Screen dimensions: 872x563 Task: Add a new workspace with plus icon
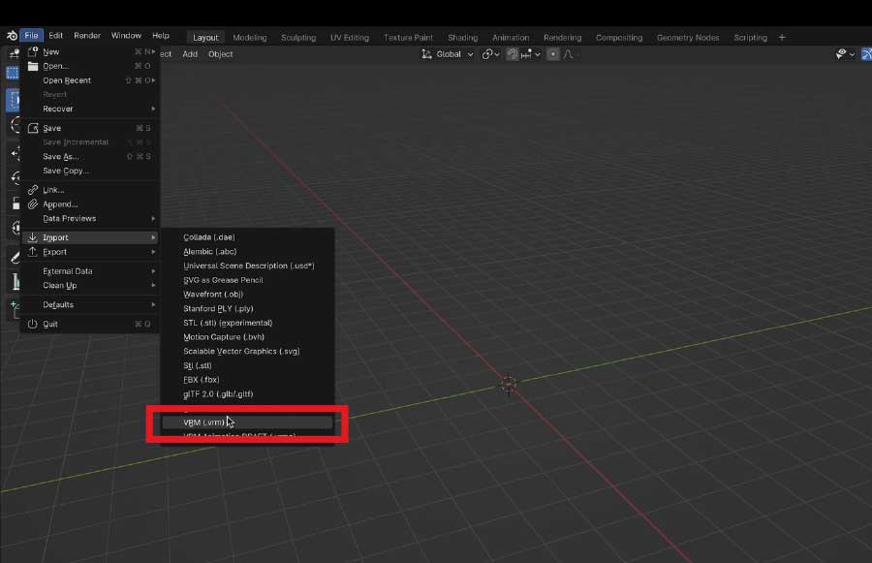(x=782, y=37)
